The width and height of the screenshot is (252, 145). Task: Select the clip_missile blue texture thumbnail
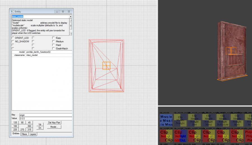[x=166, y=120]
